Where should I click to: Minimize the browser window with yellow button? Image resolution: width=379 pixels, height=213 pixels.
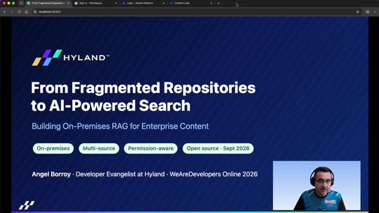click(9, 3)
